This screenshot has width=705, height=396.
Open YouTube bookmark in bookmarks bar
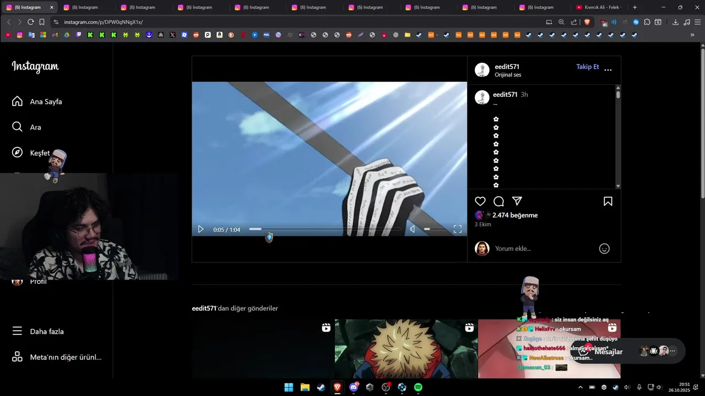[x=8, y=35]
